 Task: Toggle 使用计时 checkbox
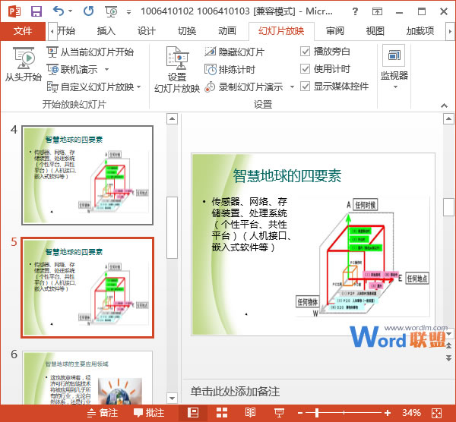pos(305,69)
